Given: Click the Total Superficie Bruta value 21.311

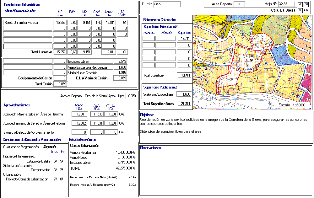Looking at the screenshot, I should pyautogui.click(x=184, y=104).
